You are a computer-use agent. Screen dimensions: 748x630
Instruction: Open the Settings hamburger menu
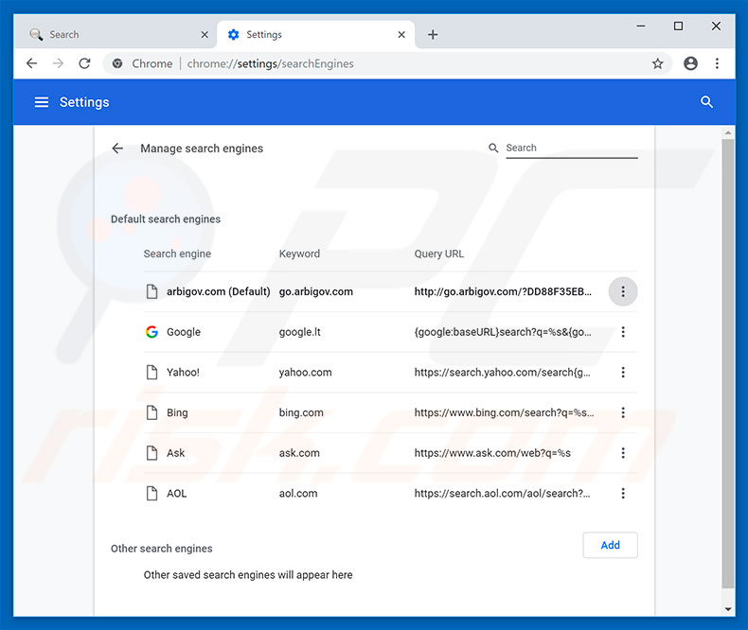(42, 102)
